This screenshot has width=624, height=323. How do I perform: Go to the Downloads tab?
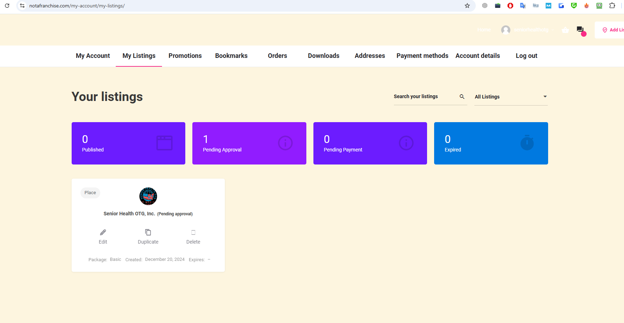[324, 56]
